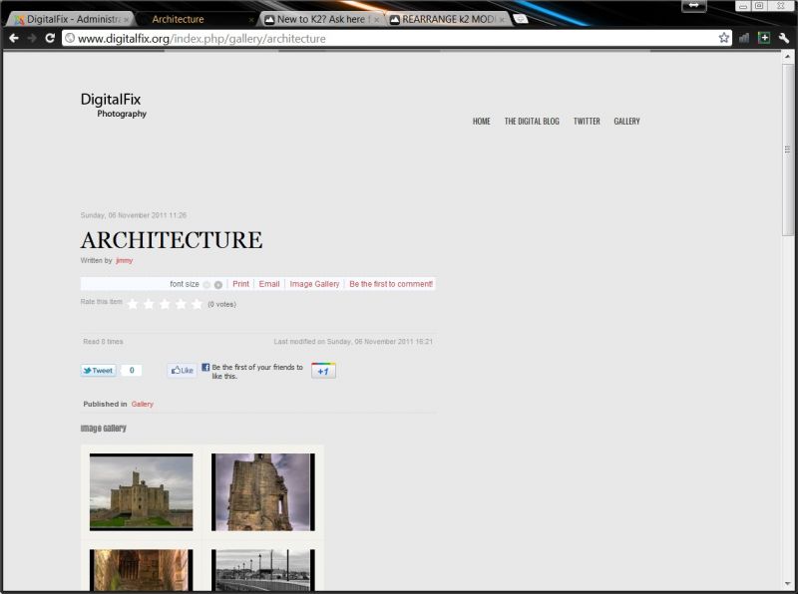The height and width of the screenshot is (594, 798).
Task: Click the "Image Gallery" section heading
Action: 104,429
